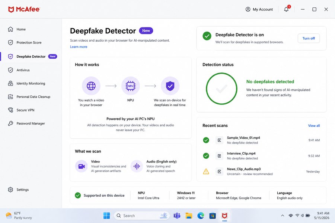Open Microsoft Teams from taskbar
Screen dimensions: 335x223
coord(177,216)
